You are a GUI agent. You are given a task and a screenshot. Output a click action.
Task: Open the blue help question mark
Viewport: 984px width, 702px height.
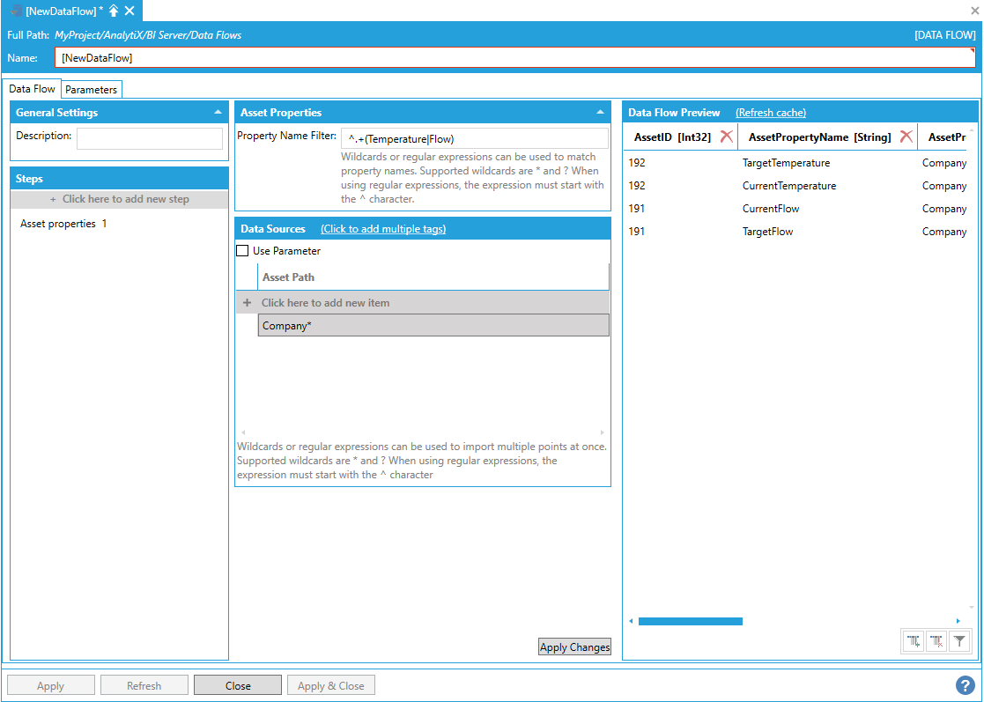[965, 685]
